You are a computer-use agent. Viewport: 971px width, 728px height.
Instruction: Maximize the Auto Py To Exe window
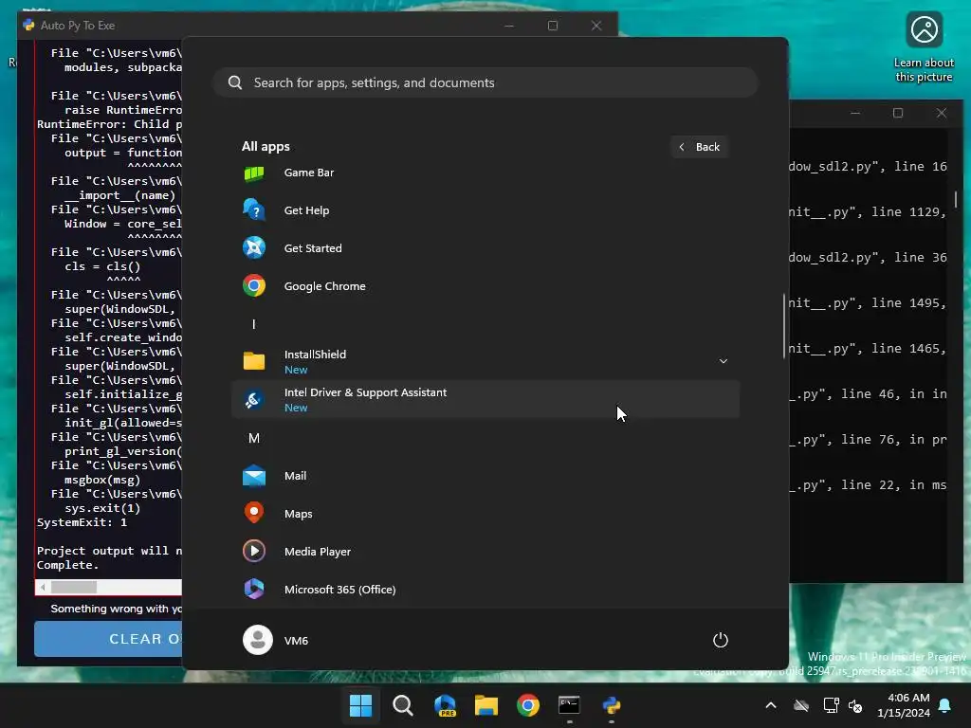pos(553,26)
